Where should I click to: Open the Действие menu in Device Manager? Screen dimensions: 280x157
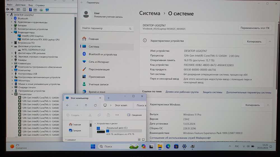click(x=20, y=5)
